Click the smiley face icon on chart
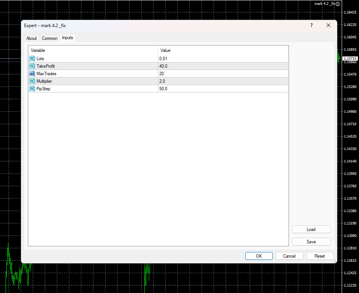This screenshot has width=359, height=293. point(338,4)
